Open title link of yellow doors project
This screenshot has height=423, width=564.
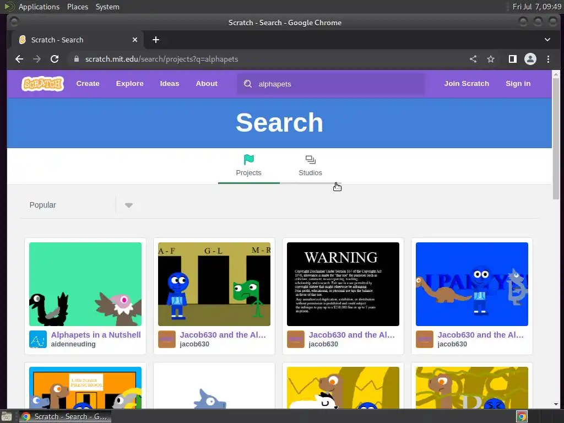coord(223,335)
